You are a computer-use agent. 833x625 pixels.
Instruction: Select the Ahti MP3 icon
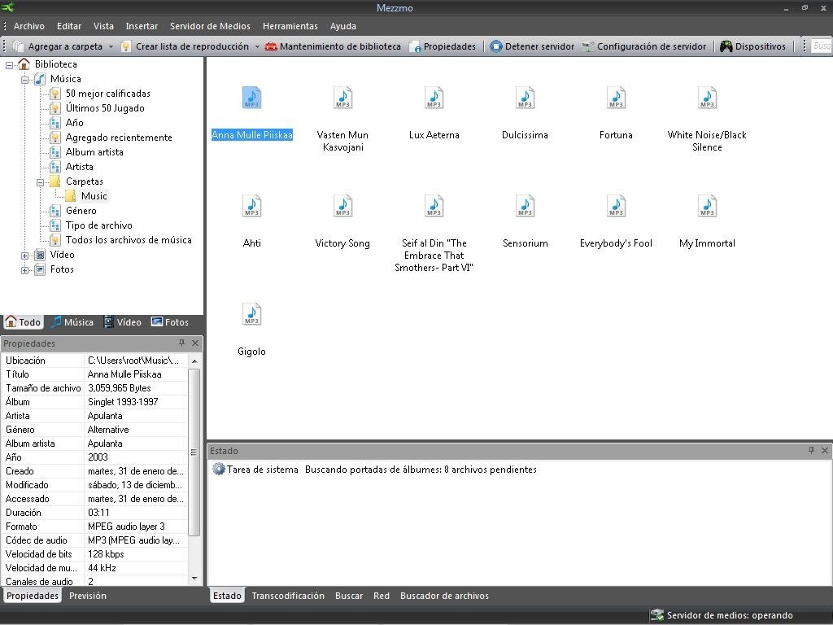252,206
